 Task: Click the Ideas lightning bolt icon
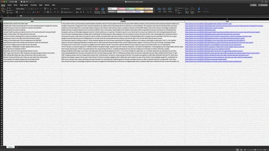click(x=199, y=10)
